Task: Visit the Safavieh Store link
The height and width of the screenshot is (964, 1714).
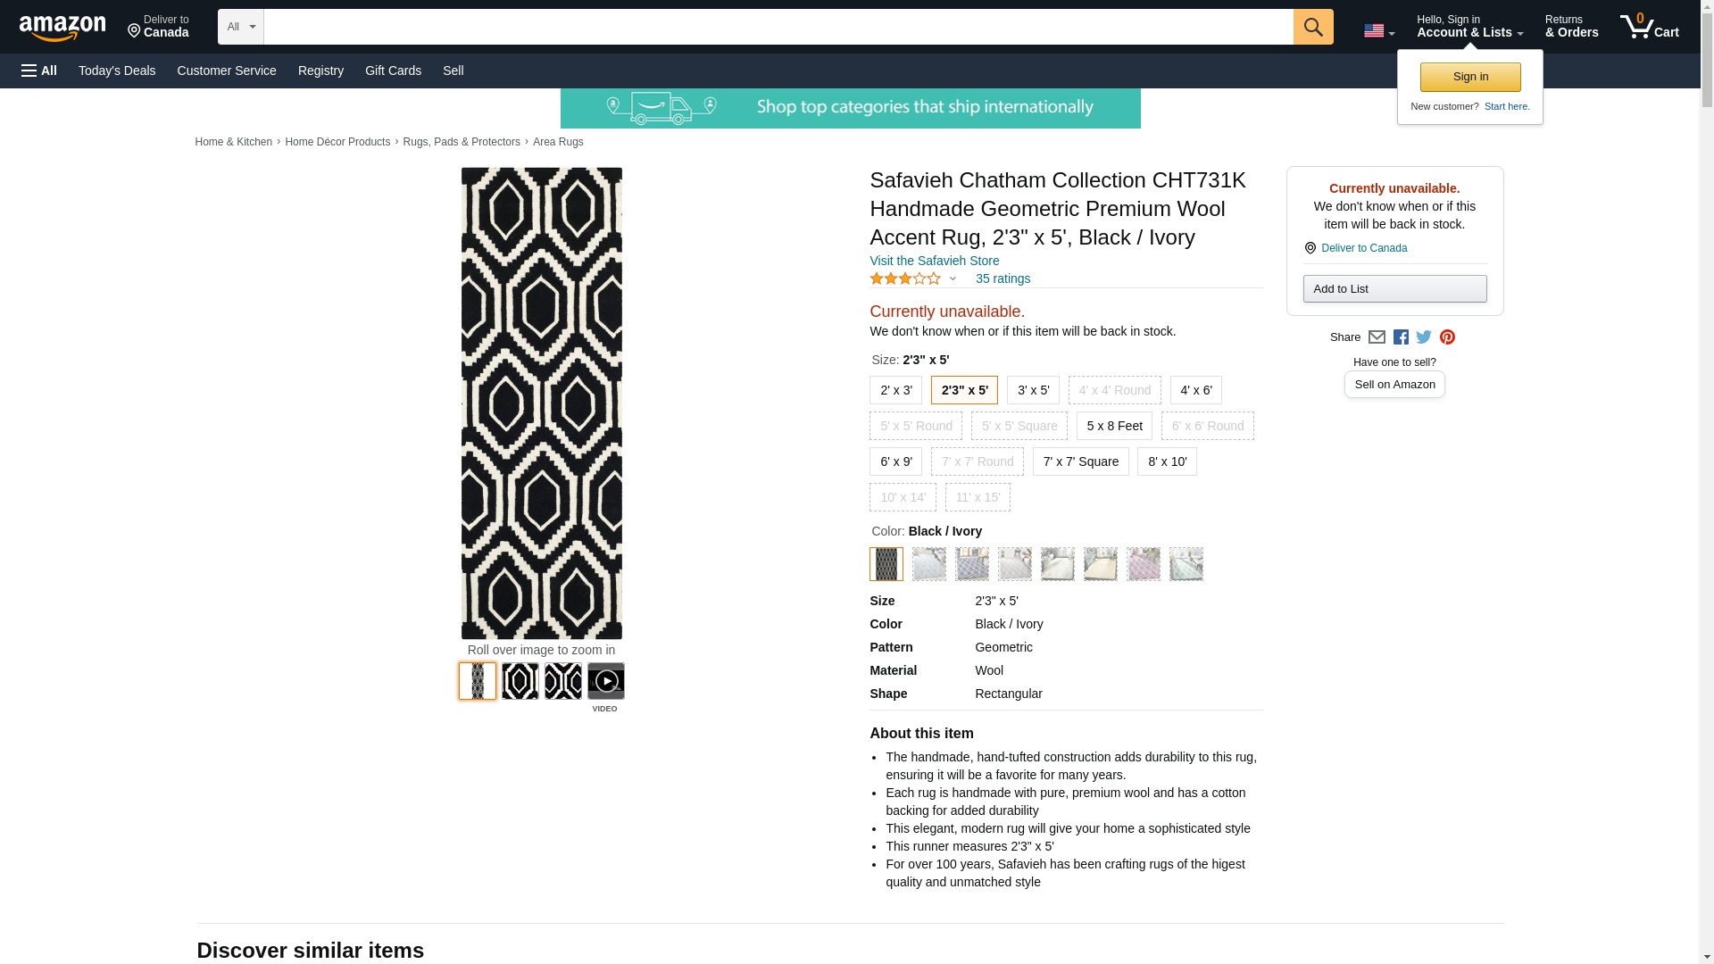Action: coord(934,261)
